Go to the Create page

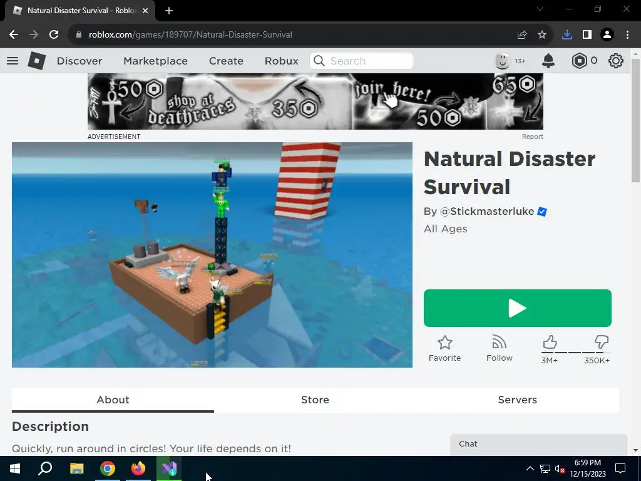(226, 61)
